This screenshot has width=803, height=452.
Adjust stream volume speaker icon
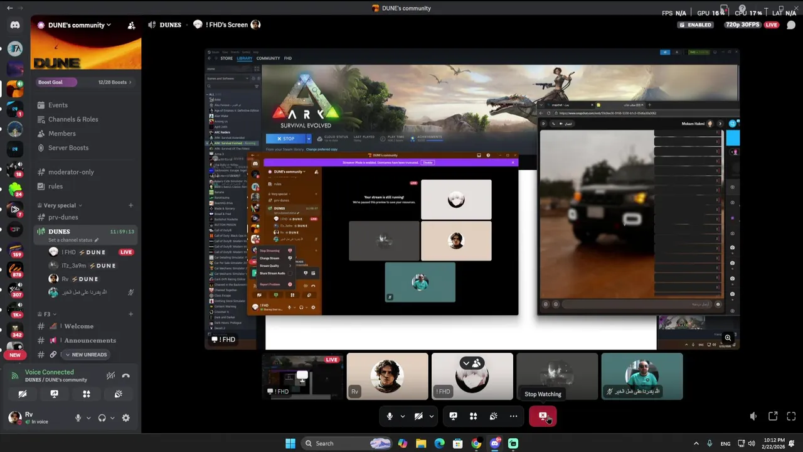(x=753, y=416)
